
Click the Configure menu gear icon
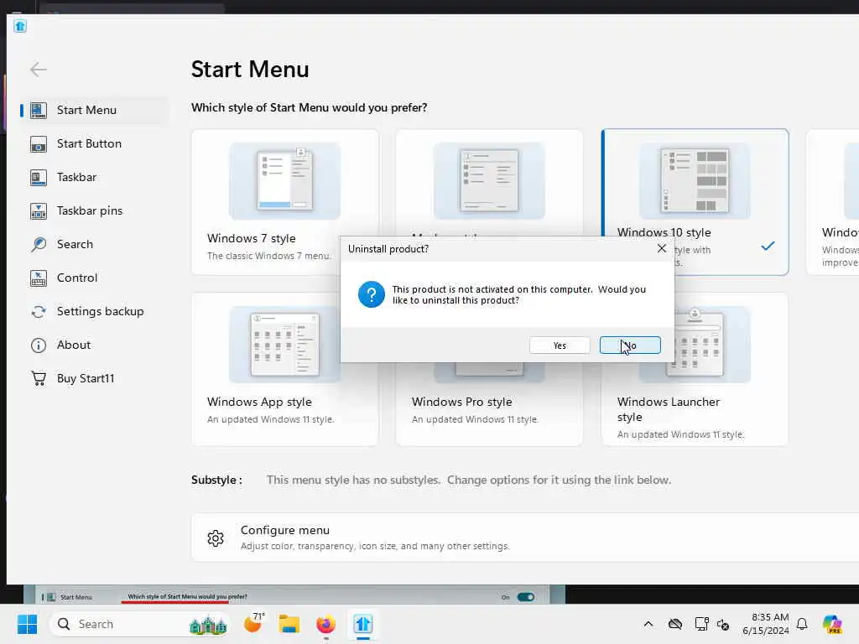[216, 538]
